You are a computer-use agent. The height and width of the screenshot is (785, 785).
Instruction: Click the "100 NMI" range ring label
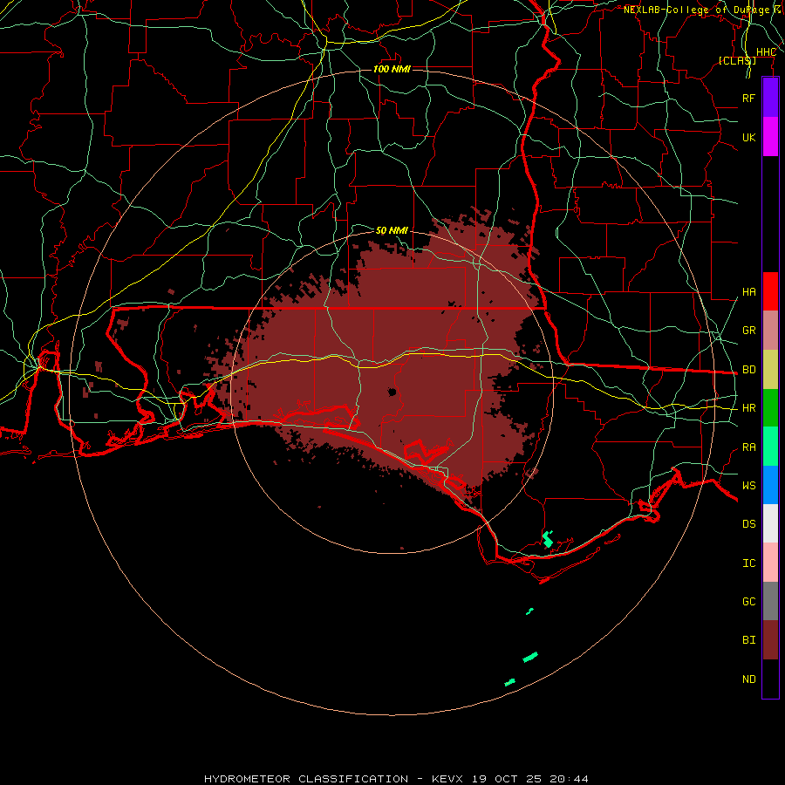click(x=392, y=69)
